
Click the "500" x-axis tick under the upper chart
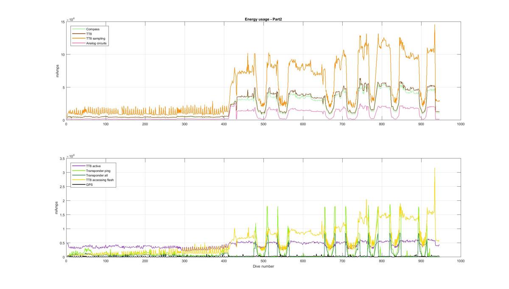[x=263, y=124]
